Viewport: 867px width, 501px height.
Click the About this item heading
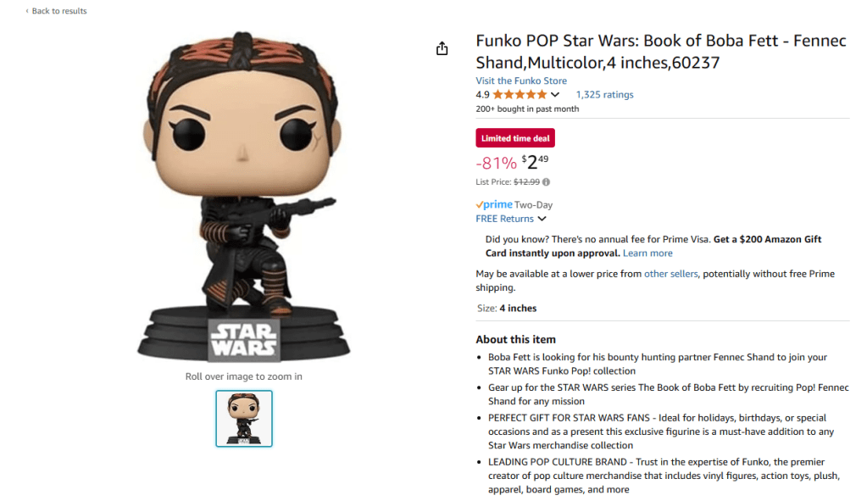[515, 339]
